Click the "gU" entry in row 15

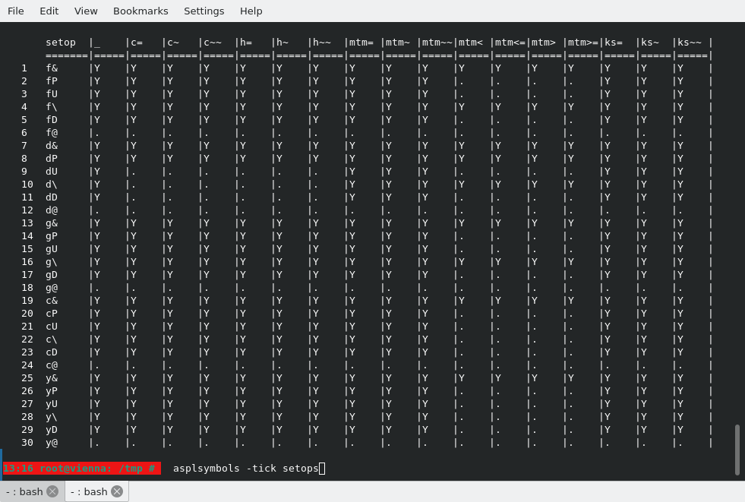tap(52, 248)
